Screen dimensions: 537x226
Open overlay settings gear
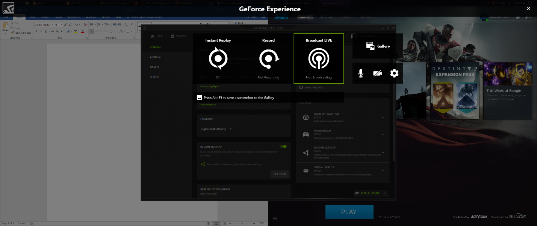394,73
